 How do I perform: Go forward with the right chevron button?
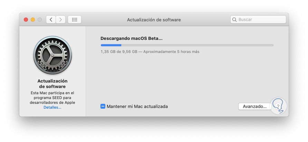[60, 20]
